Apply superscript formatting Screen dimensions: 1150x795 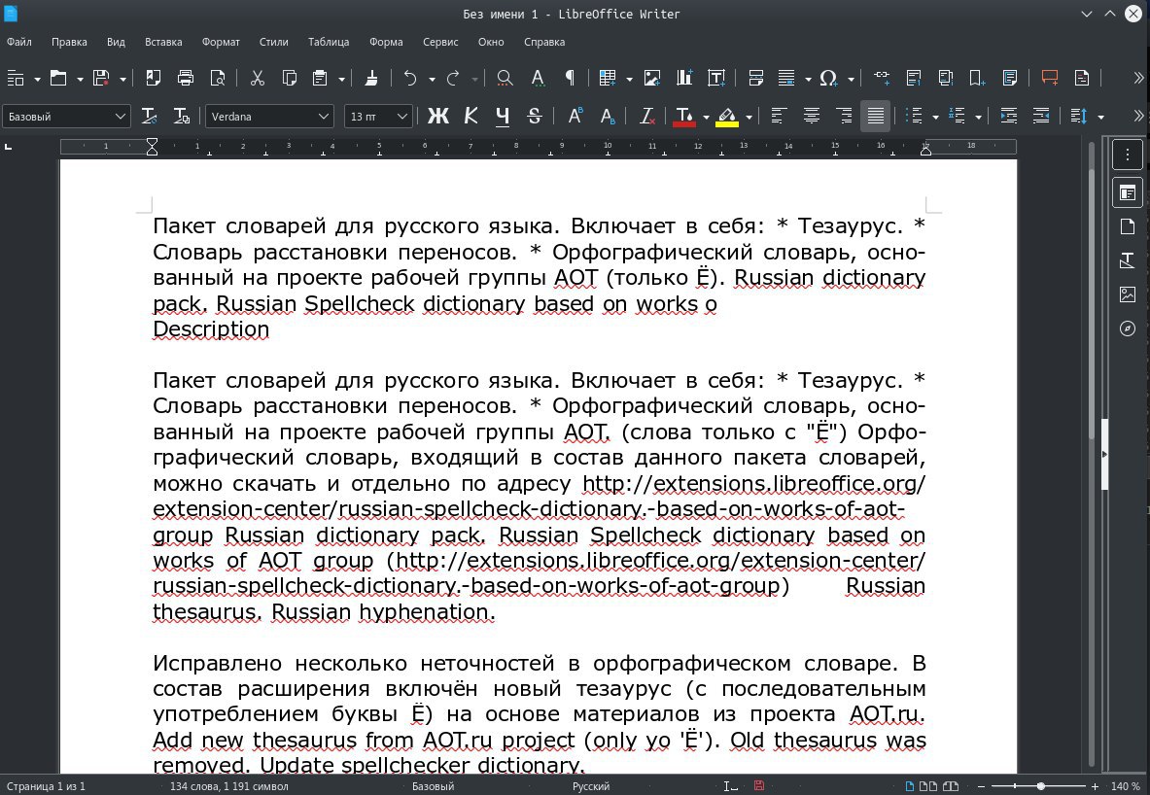click(575, 116)
